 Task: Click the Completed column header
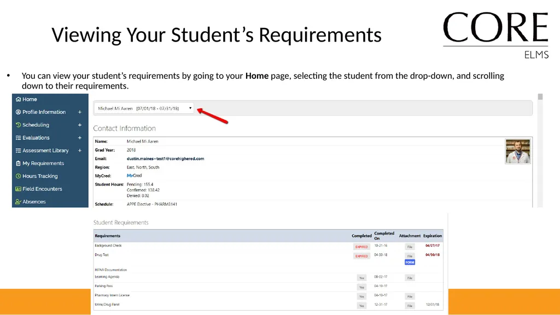[x=361, y=236]
